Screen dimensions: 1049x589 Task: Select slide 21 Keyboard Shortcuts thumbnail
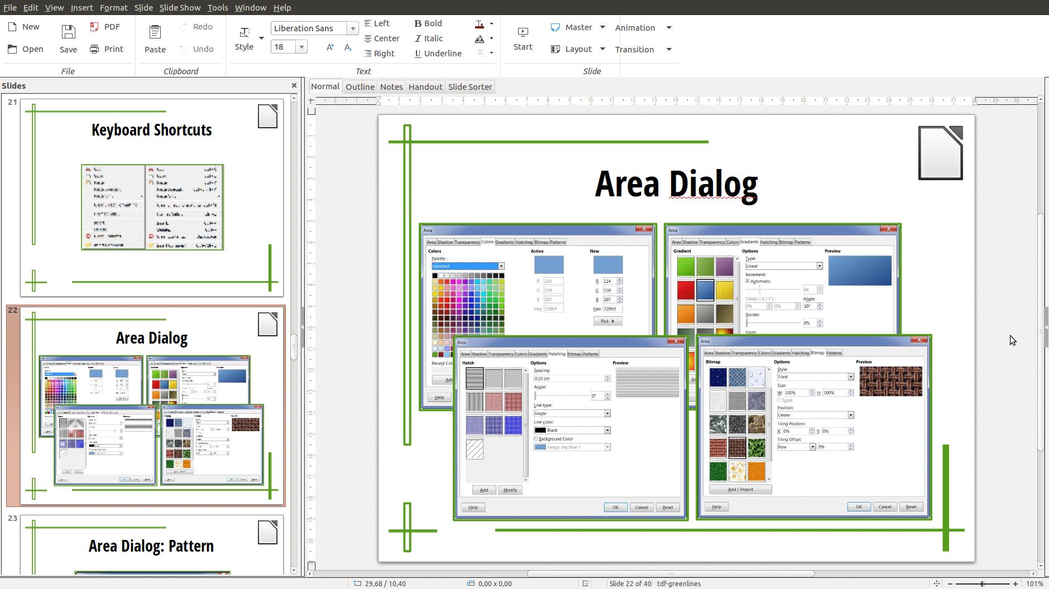pos(152,197)
